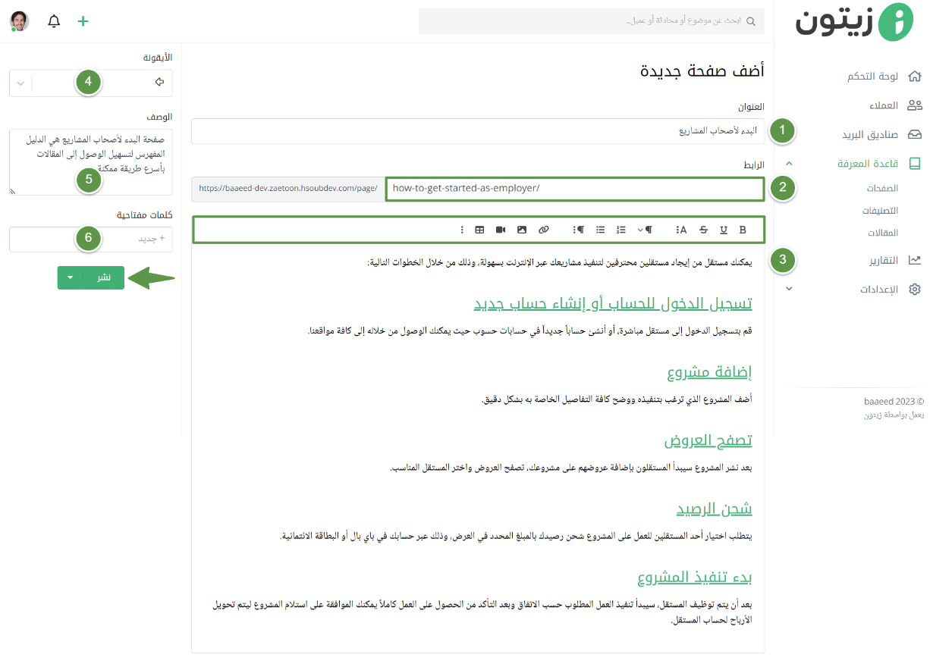Click the footer text baaeed 2023
This screenshot has height=667, width=933.
pos(894,402)
